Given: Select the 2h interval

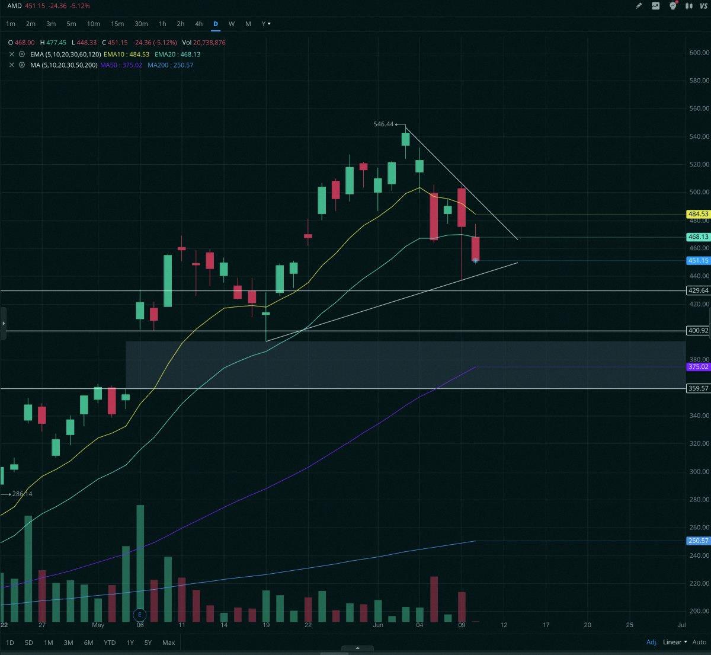Looking at the screenshot, I should (181, 24).
